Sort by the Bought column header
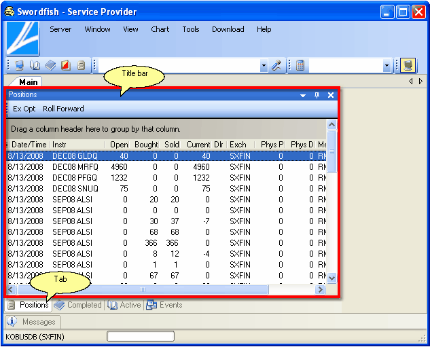 pyautogui.click(x=145, y=145)
